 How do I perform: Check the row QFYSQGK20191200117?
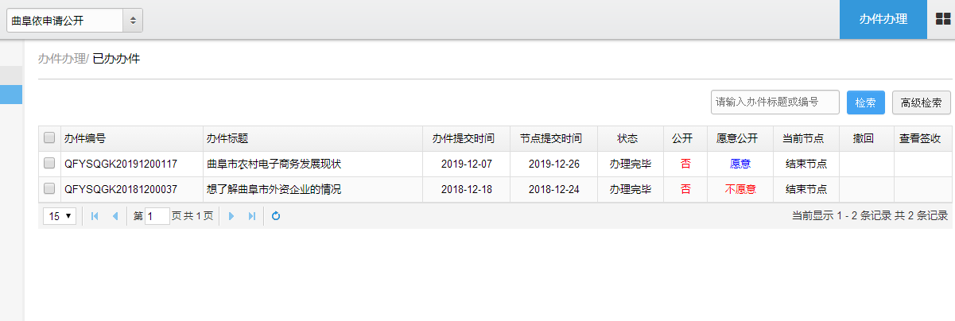tap(49, 164)
